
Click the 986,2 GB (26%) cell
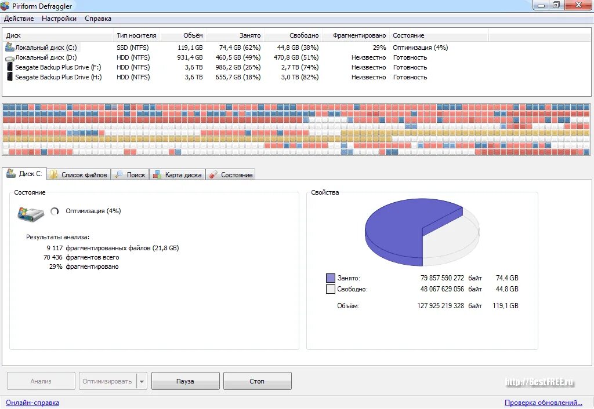tap(238, 67)
